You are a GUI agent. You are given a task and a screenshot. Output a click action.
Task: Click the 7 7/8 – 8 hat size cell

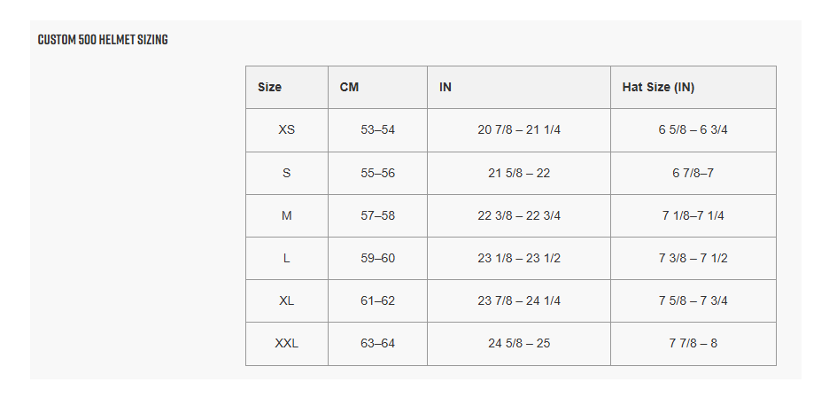693,343
